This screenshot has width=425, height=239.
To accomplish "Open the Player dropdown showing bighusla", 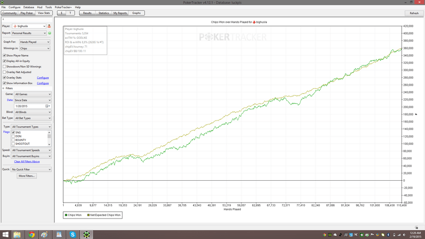I will pyautogui.click(x=29, y=26).
